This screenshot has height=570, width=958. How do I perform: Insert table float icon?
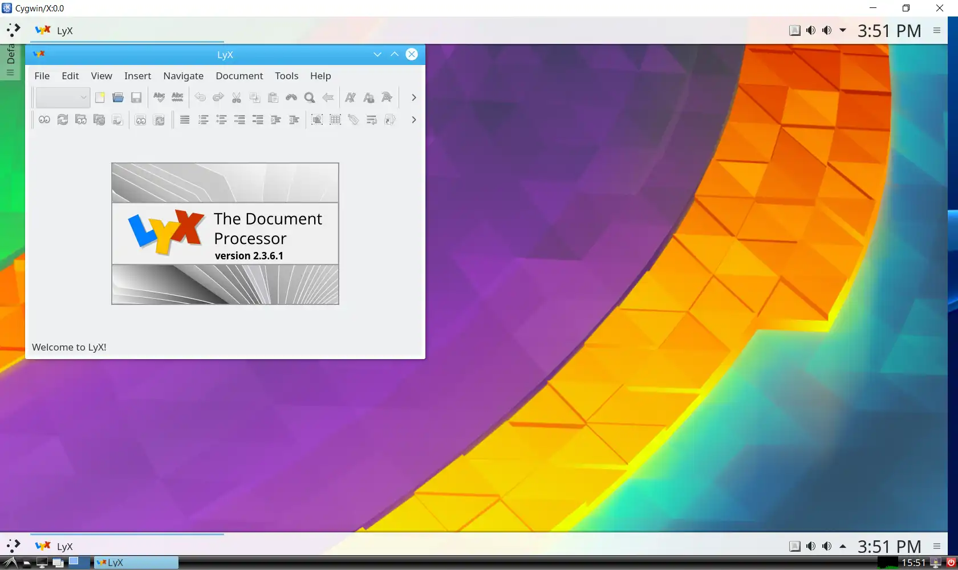pos(335,120)
